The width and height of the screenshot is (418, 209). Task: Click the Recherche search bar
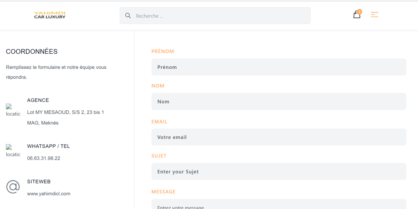[215, 15]
